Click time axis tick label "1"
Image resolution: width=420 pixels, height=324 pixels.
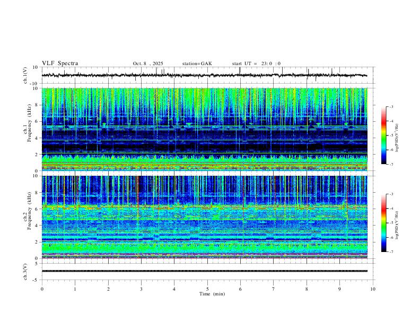coord(75,289)
